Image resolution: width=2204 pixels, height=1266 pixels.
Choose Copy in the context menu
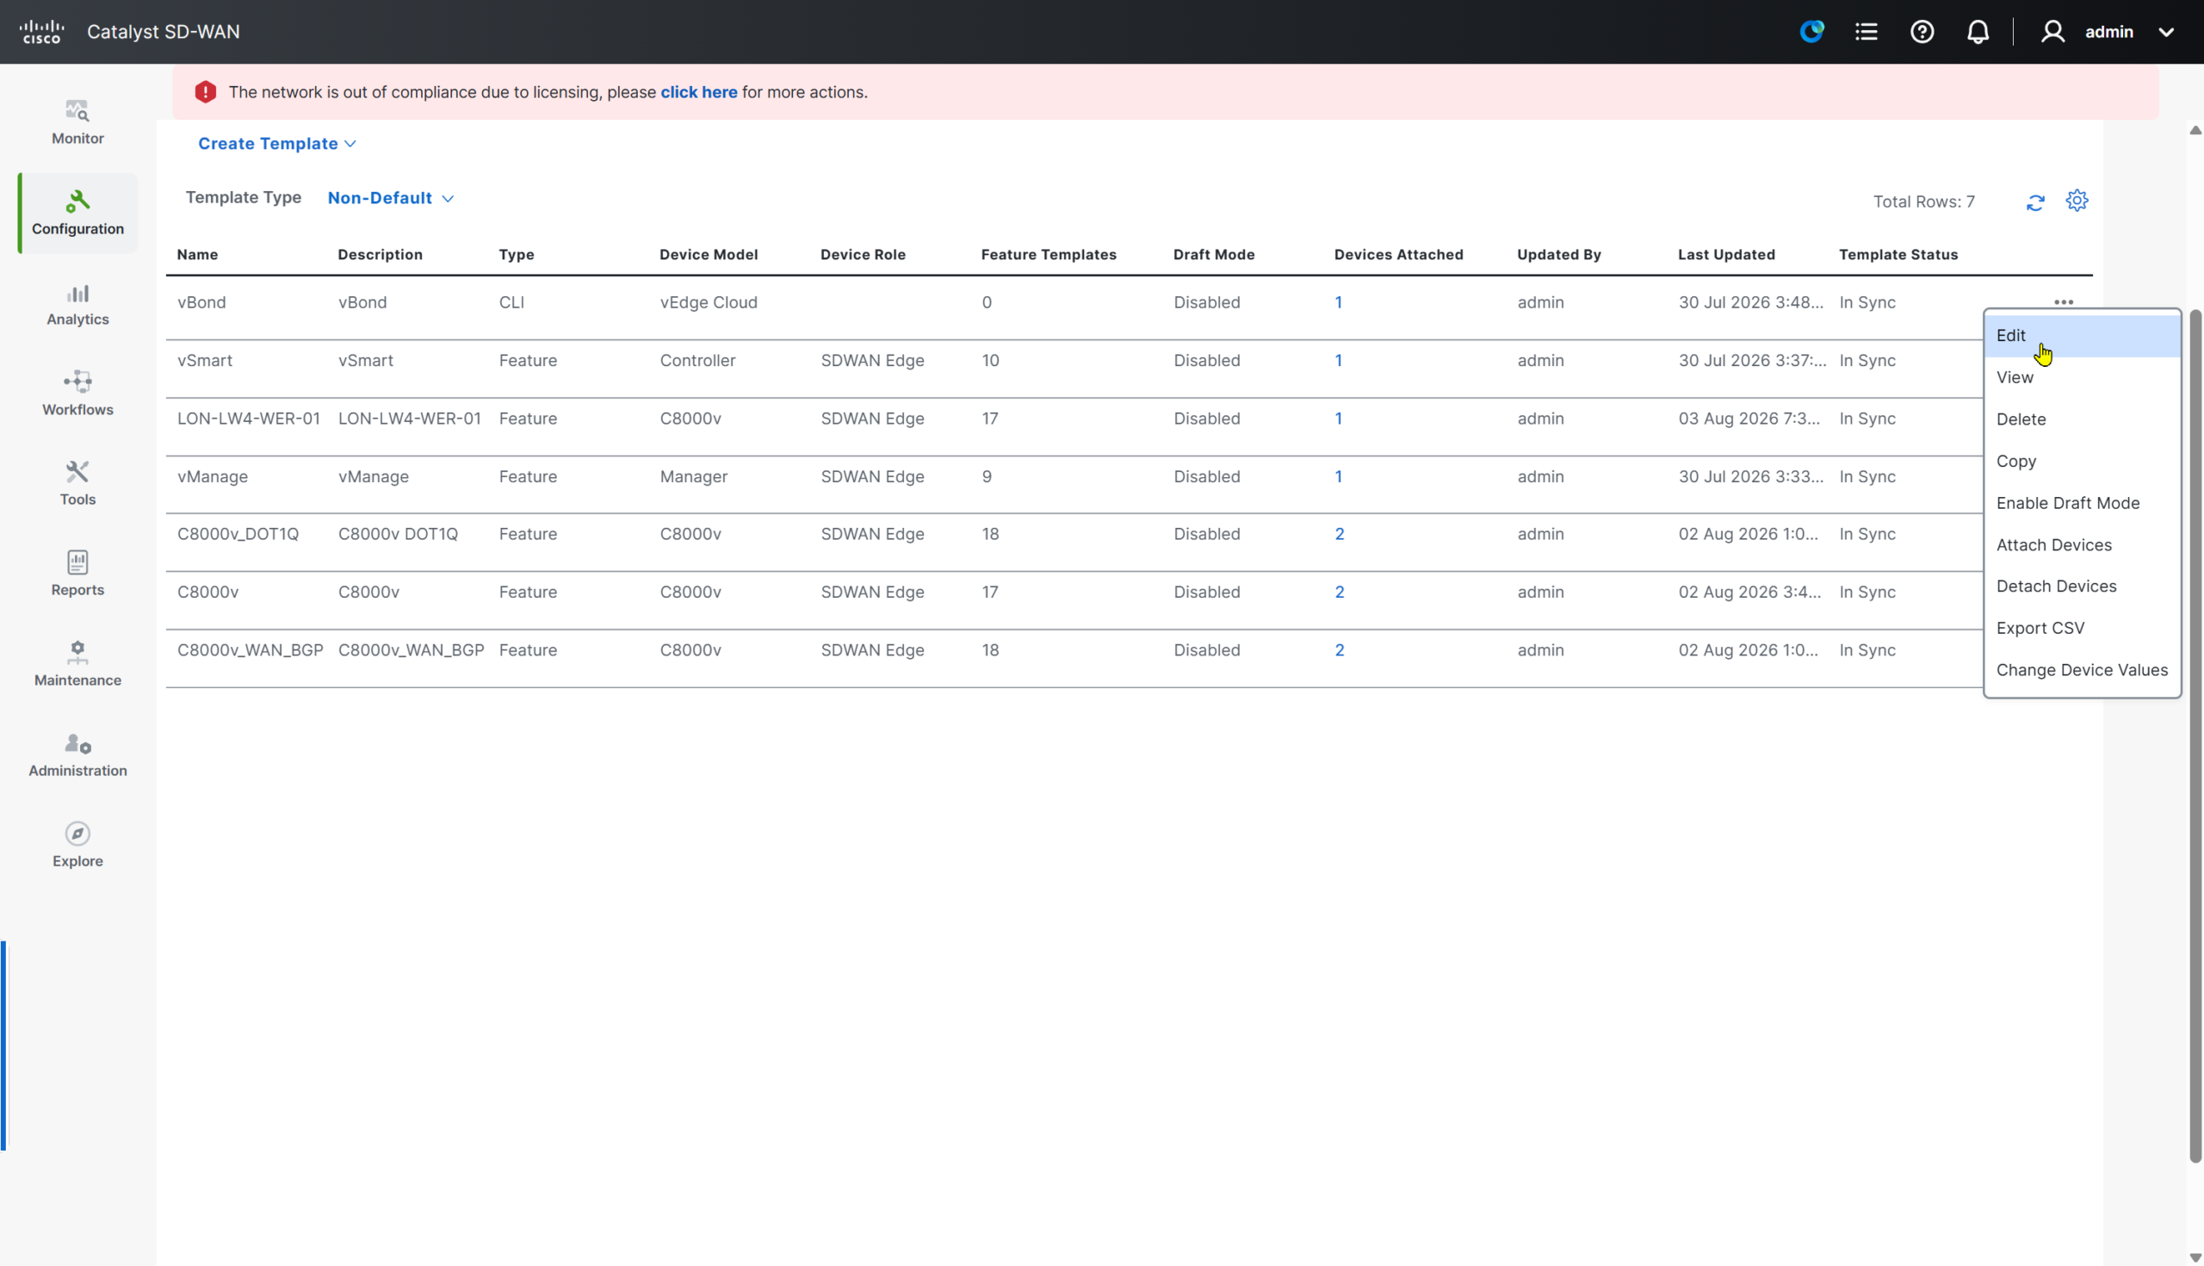[x=2083, y=461]
